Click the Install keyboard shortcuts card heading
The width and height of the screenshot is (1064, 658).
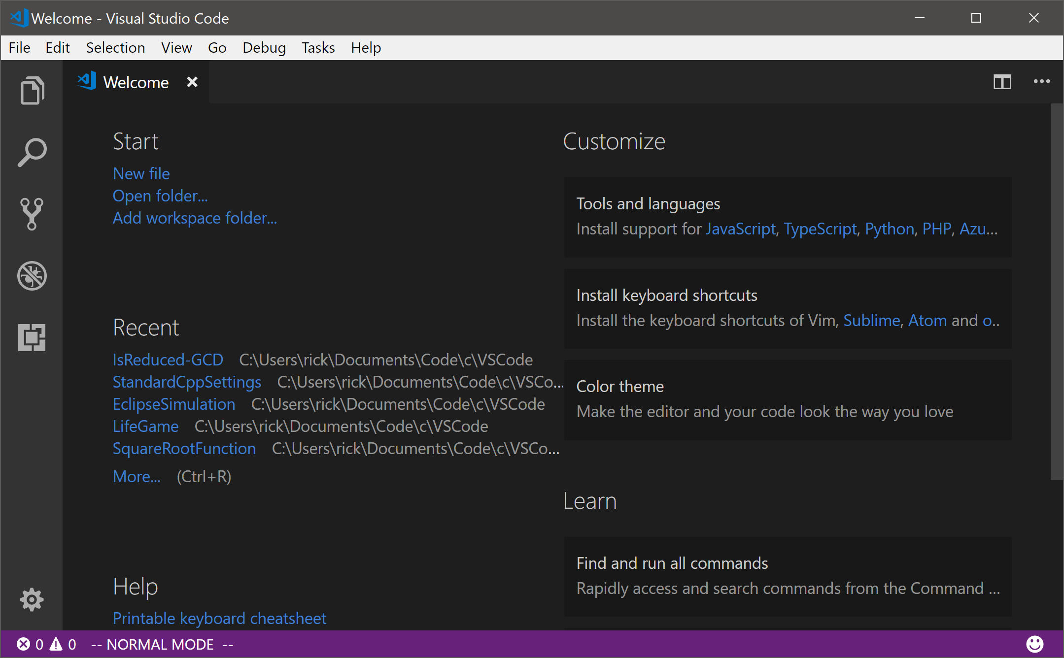(667, 295)
